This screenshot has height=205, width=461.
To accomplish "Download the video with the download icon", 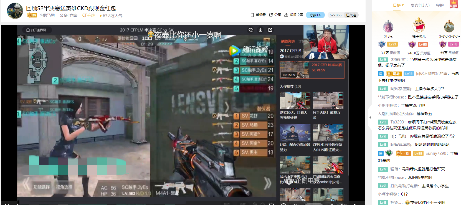I will [x=260, y=30].
